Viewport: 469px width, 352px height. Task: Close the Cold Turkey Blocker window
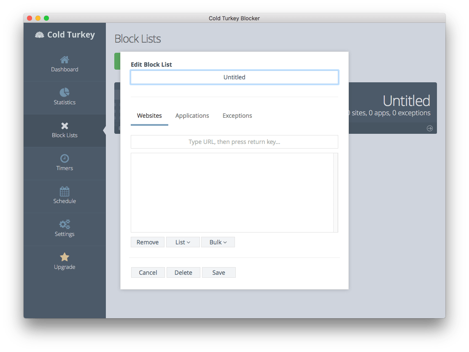30,18
